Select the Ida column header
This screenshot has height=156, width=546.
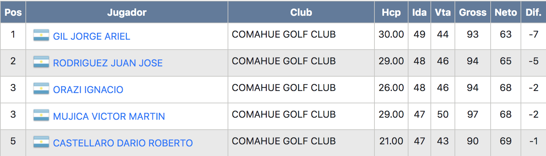click(419, 12)
